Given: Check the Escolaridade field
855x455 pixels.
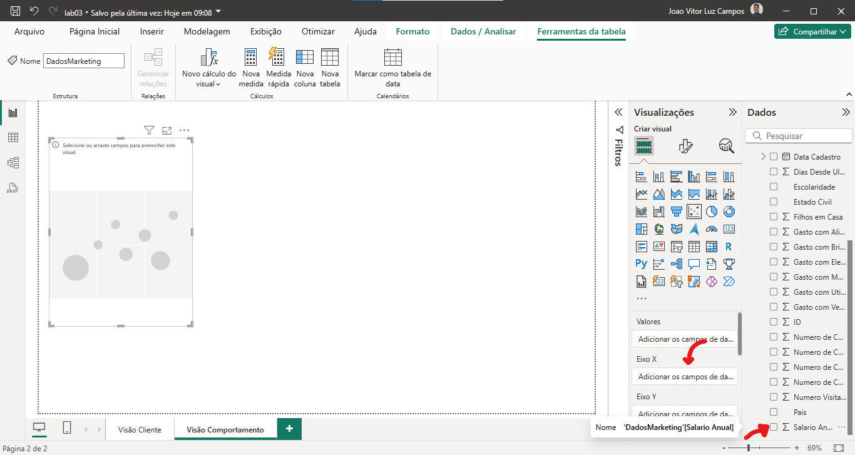Looking at the screenshot, I should [x=774, y=187].
